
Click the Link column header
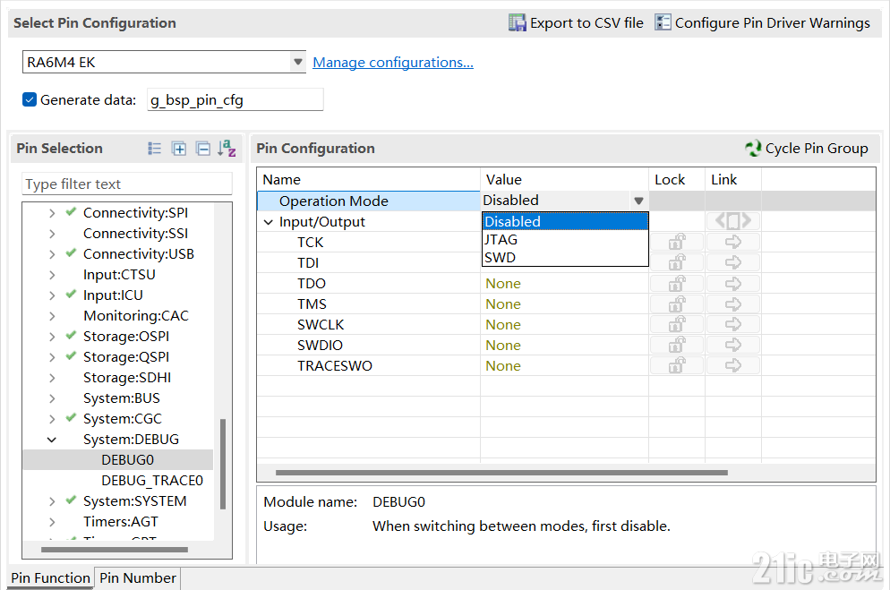(x=733, y=180)
